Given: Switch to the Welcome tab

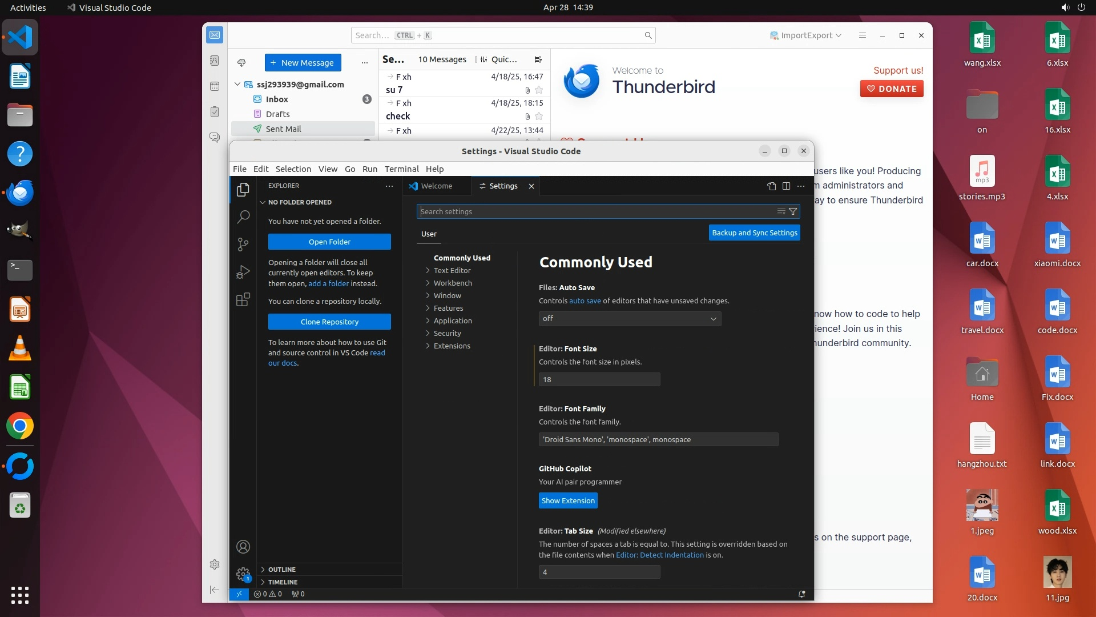Looking at the screenshot, I should click(436, 186).
